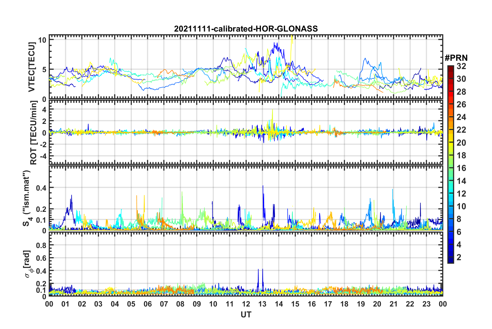Click the x-axis tick label 06

tap(147, 304)
